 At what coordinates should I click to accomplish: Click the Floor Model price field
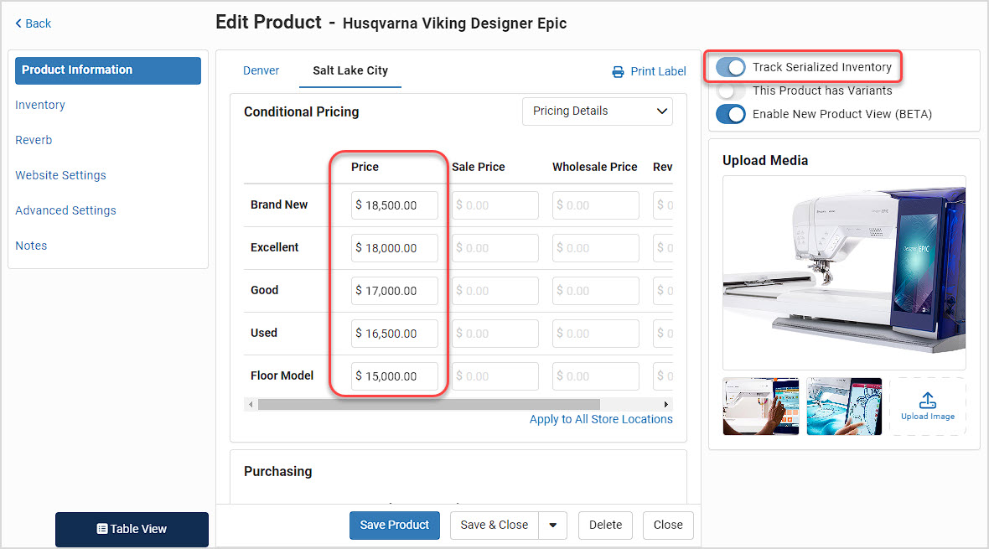[x=394, y=376]
